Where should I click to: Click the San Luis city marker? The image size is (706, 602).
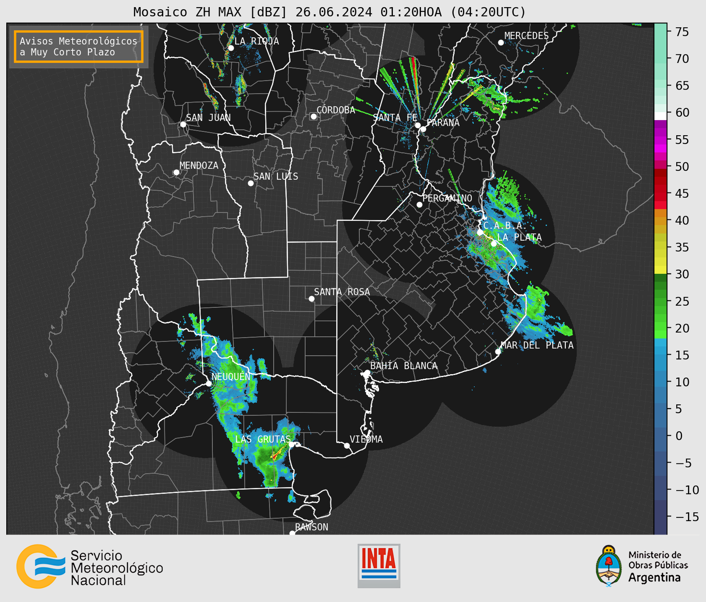[251, 183]
